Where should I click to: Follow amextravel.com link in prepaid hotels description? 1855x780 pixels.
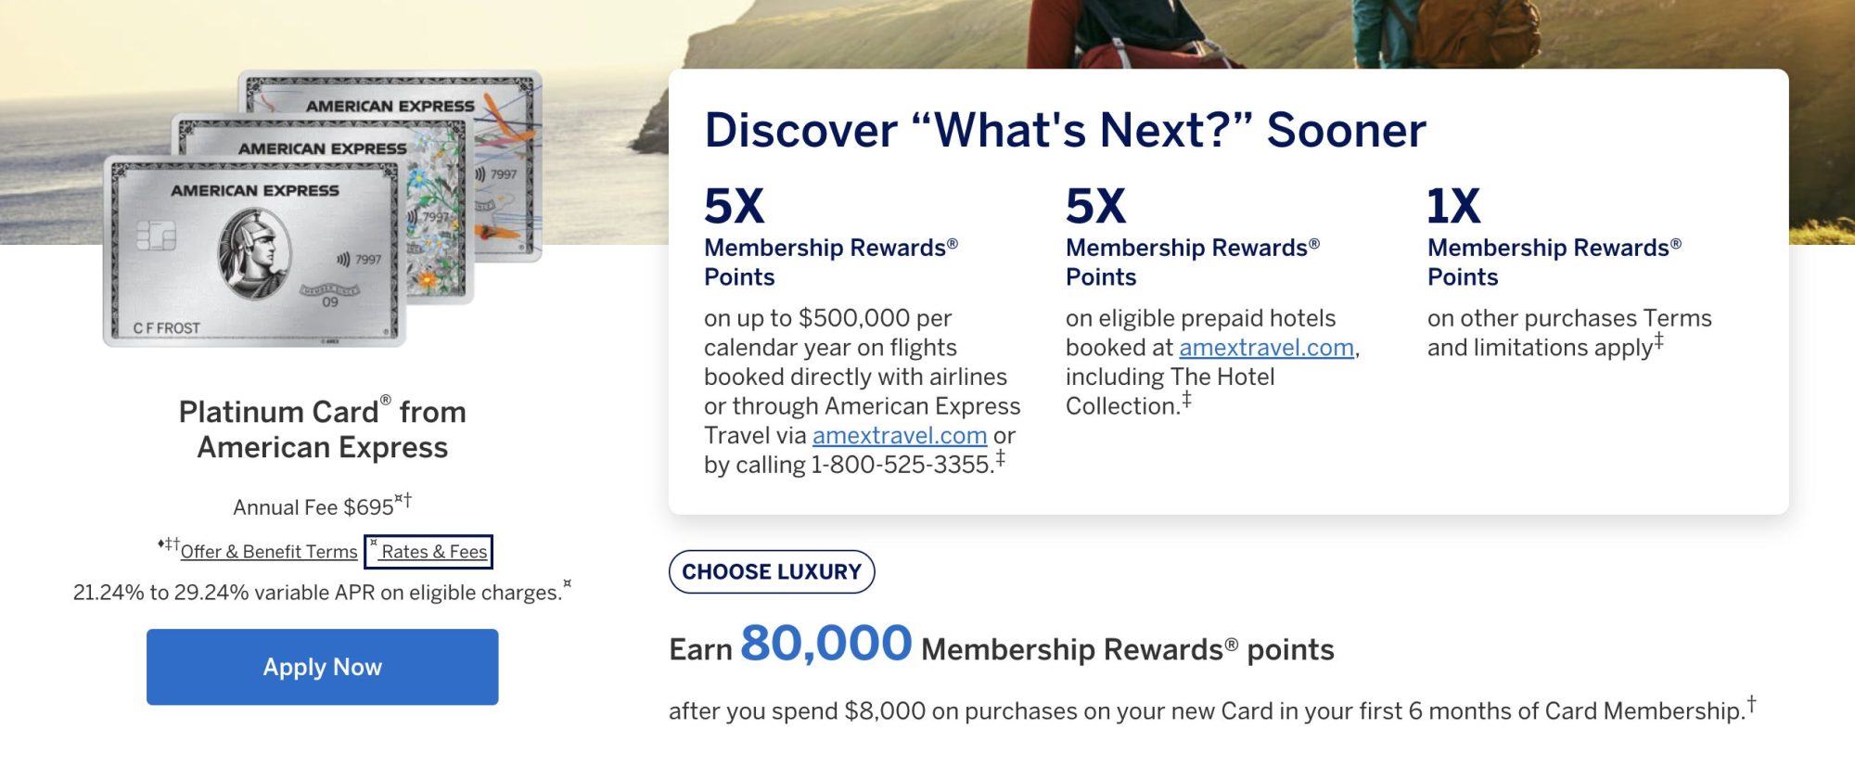tap(1266, 348)
